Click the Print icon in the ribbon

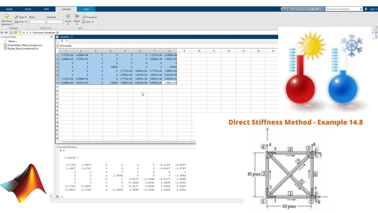click(16, 22)
